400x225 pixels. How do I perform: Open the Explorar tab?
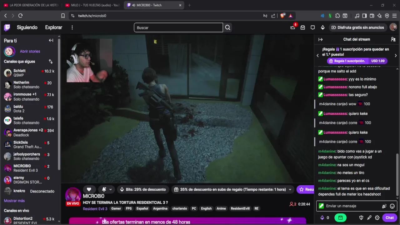point(53,27)
